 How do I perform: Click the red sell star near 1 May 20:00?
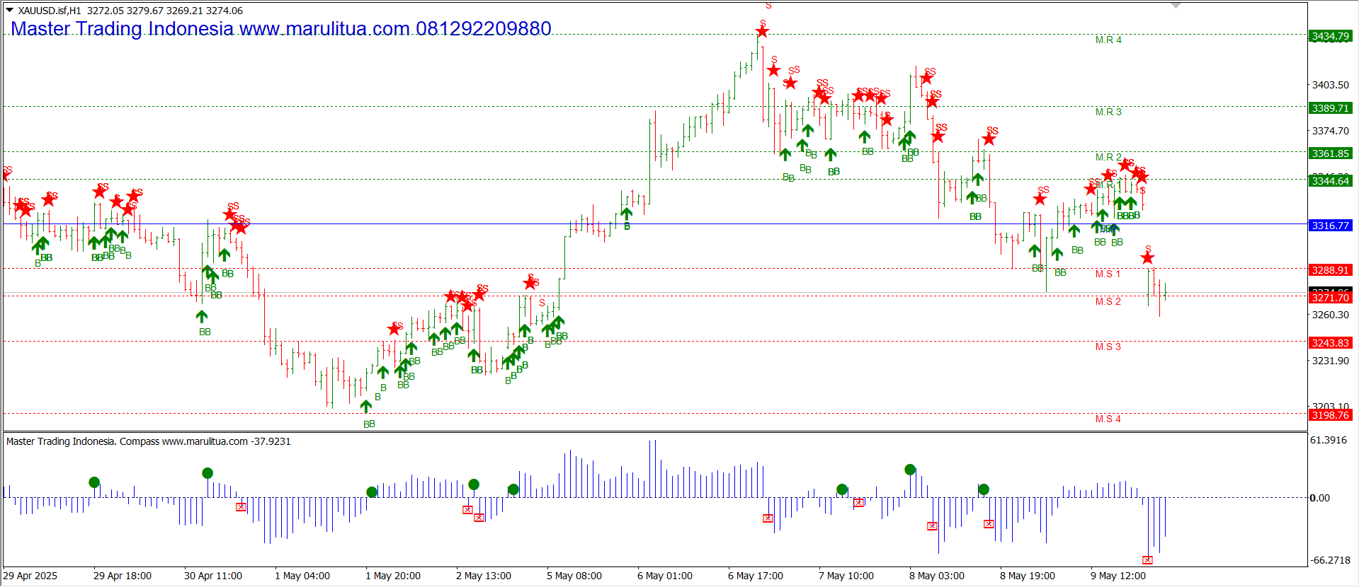(x=394, y=329)
